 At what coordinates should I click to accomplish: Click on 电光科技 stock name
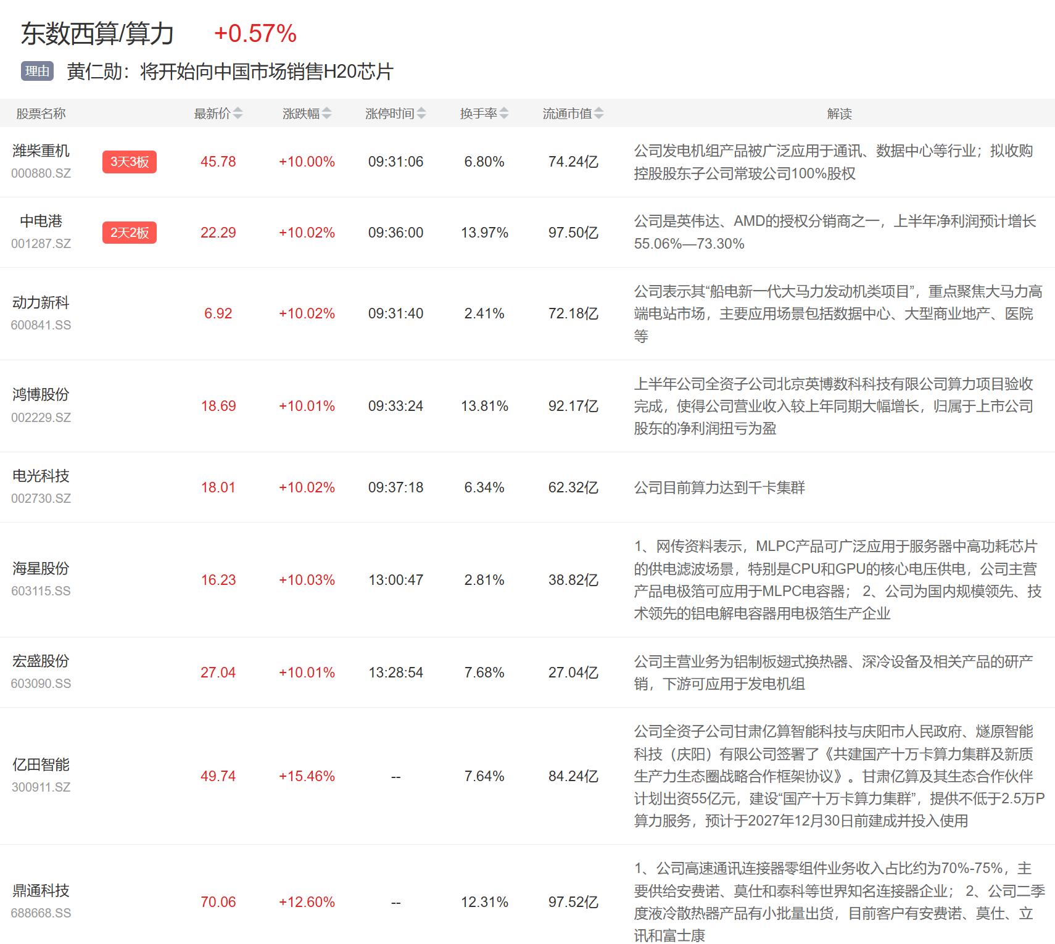[41, 476]
